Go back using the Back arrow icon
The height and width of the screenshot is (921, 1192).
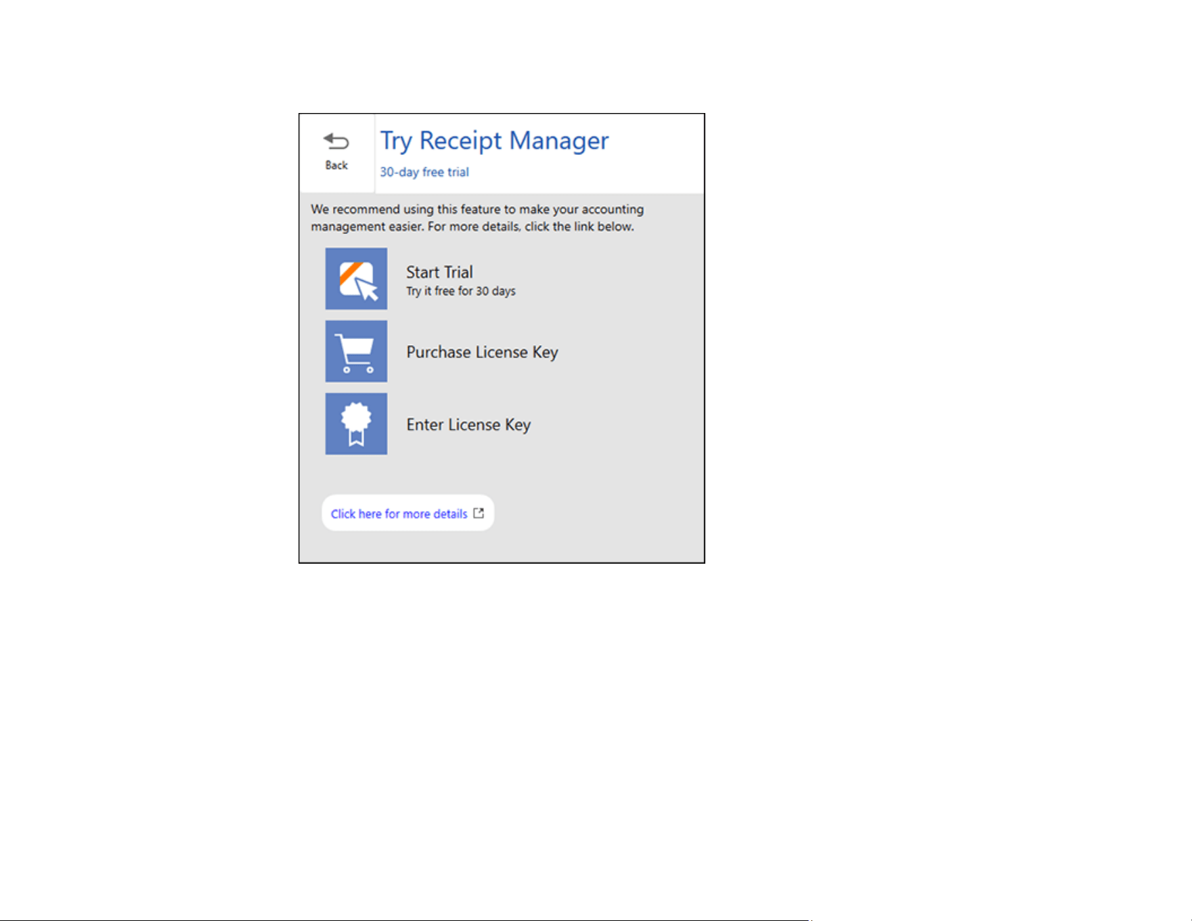(x=336, y=141)
